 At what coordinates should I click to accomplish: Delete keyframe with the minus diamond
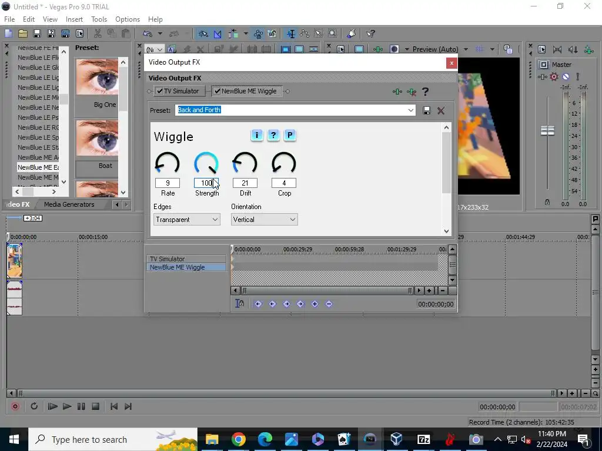point(329,304)
